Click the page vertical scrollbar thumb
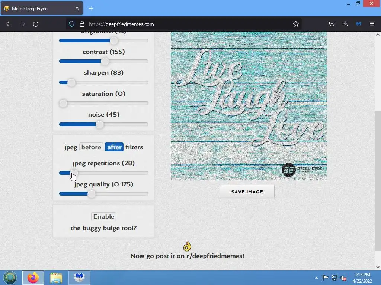This screenshot has width=381, height=285. [378, 181]
